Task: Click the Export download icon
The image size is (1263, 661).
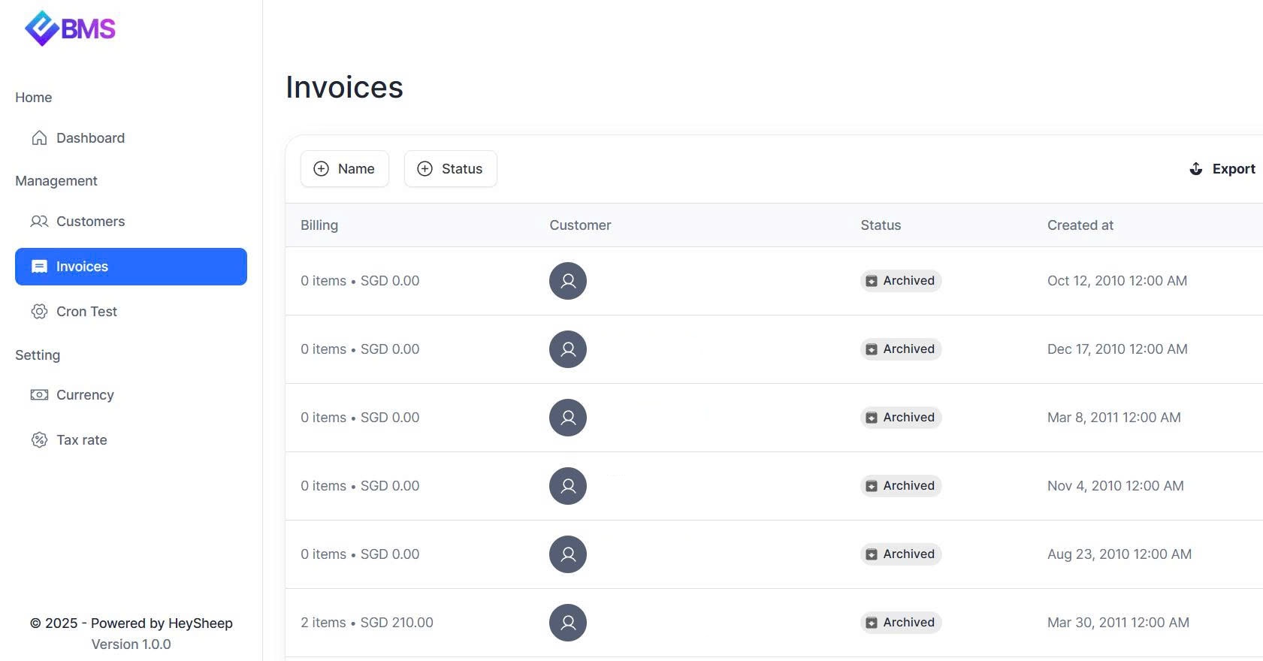Action: (x=1195, y=169)
